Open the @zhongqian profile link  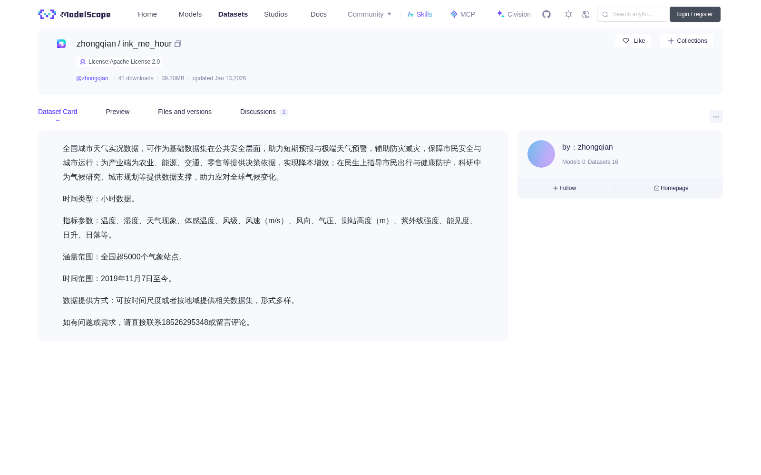(x=92, y=78)
